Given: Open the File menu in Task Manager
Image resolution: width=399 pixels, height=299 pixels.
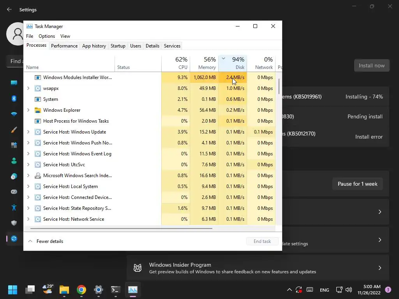Looking at the screenshot, I should coord(30,36).
